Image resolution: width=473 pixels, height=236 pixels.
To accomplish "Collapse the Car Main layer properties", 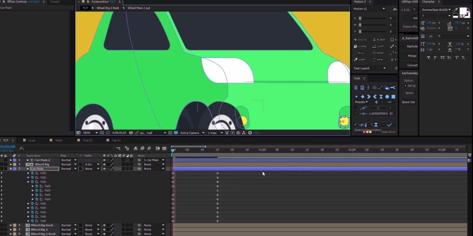I will click(10, 169).
